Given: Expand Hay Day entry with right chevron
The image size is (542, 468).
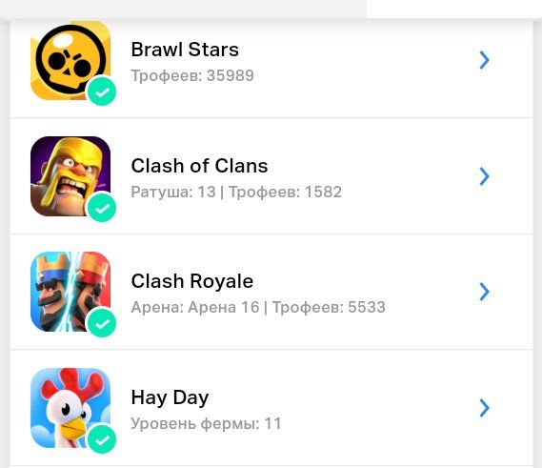Looking at the screenshot, I should (484, 408).
